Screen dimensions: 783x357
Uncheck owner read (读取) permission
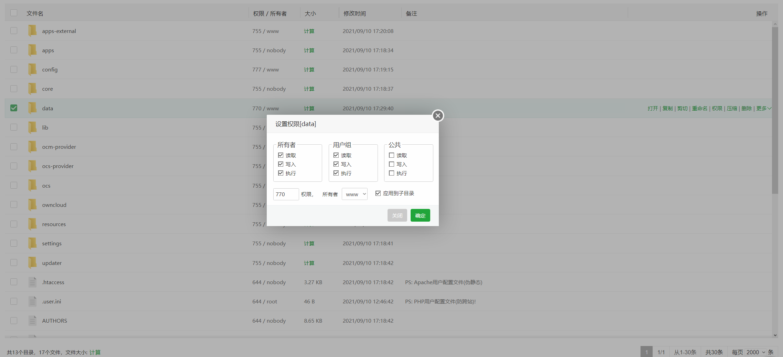click(x=281, y=155)
